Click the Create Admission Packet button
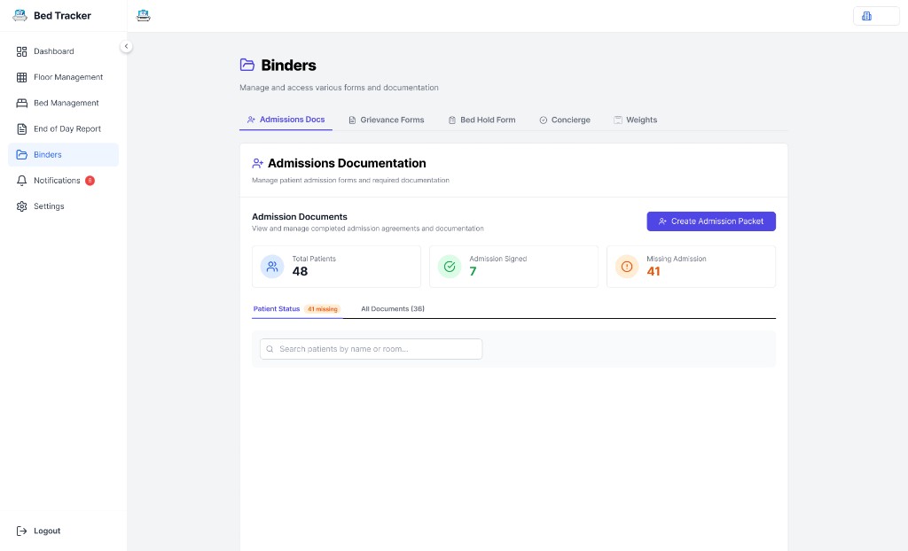The width and height of the screenshot is (908, 551). click(711, 221)
